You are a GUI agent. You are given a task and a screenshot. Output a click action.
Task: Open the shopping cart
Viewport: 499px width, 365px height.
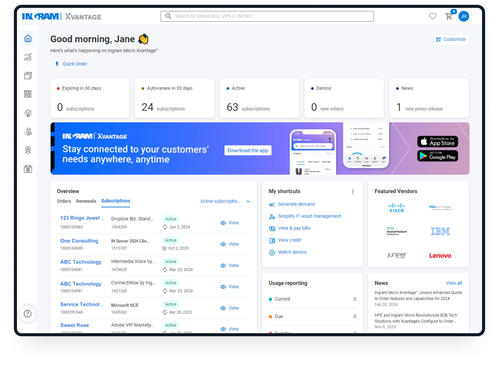point(449,16)
